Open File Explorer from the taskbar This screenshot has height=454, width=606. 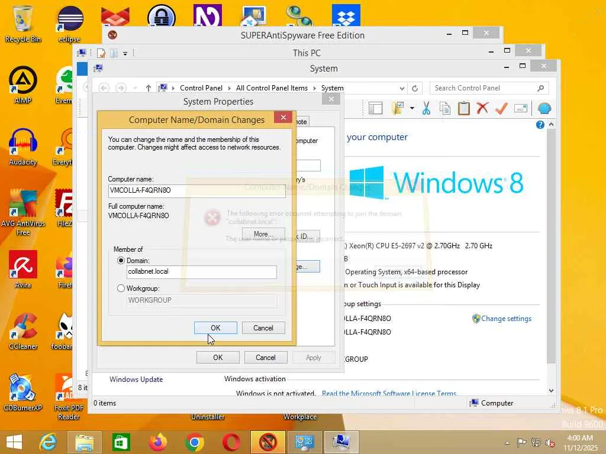coord(84,442)
